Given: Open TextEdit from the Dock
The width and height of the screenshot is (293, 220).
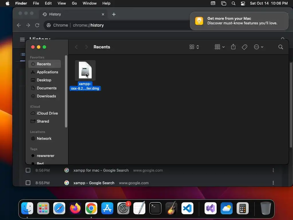Looking at the screenshot, I should [x=139, y=208].
